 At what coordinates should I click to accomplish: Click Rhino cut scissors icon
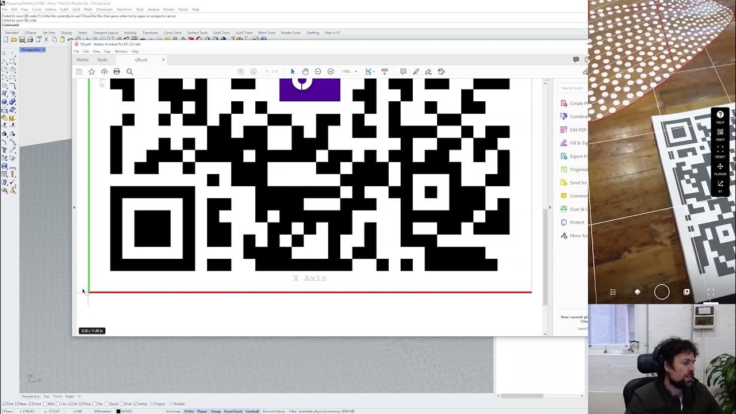(46, 40)
